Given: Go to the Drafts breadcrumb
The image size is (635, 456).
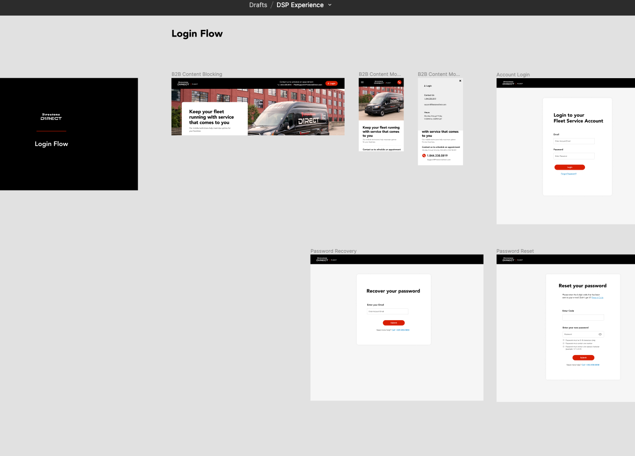Looking at the screenshot, I should tap(258, 5).
